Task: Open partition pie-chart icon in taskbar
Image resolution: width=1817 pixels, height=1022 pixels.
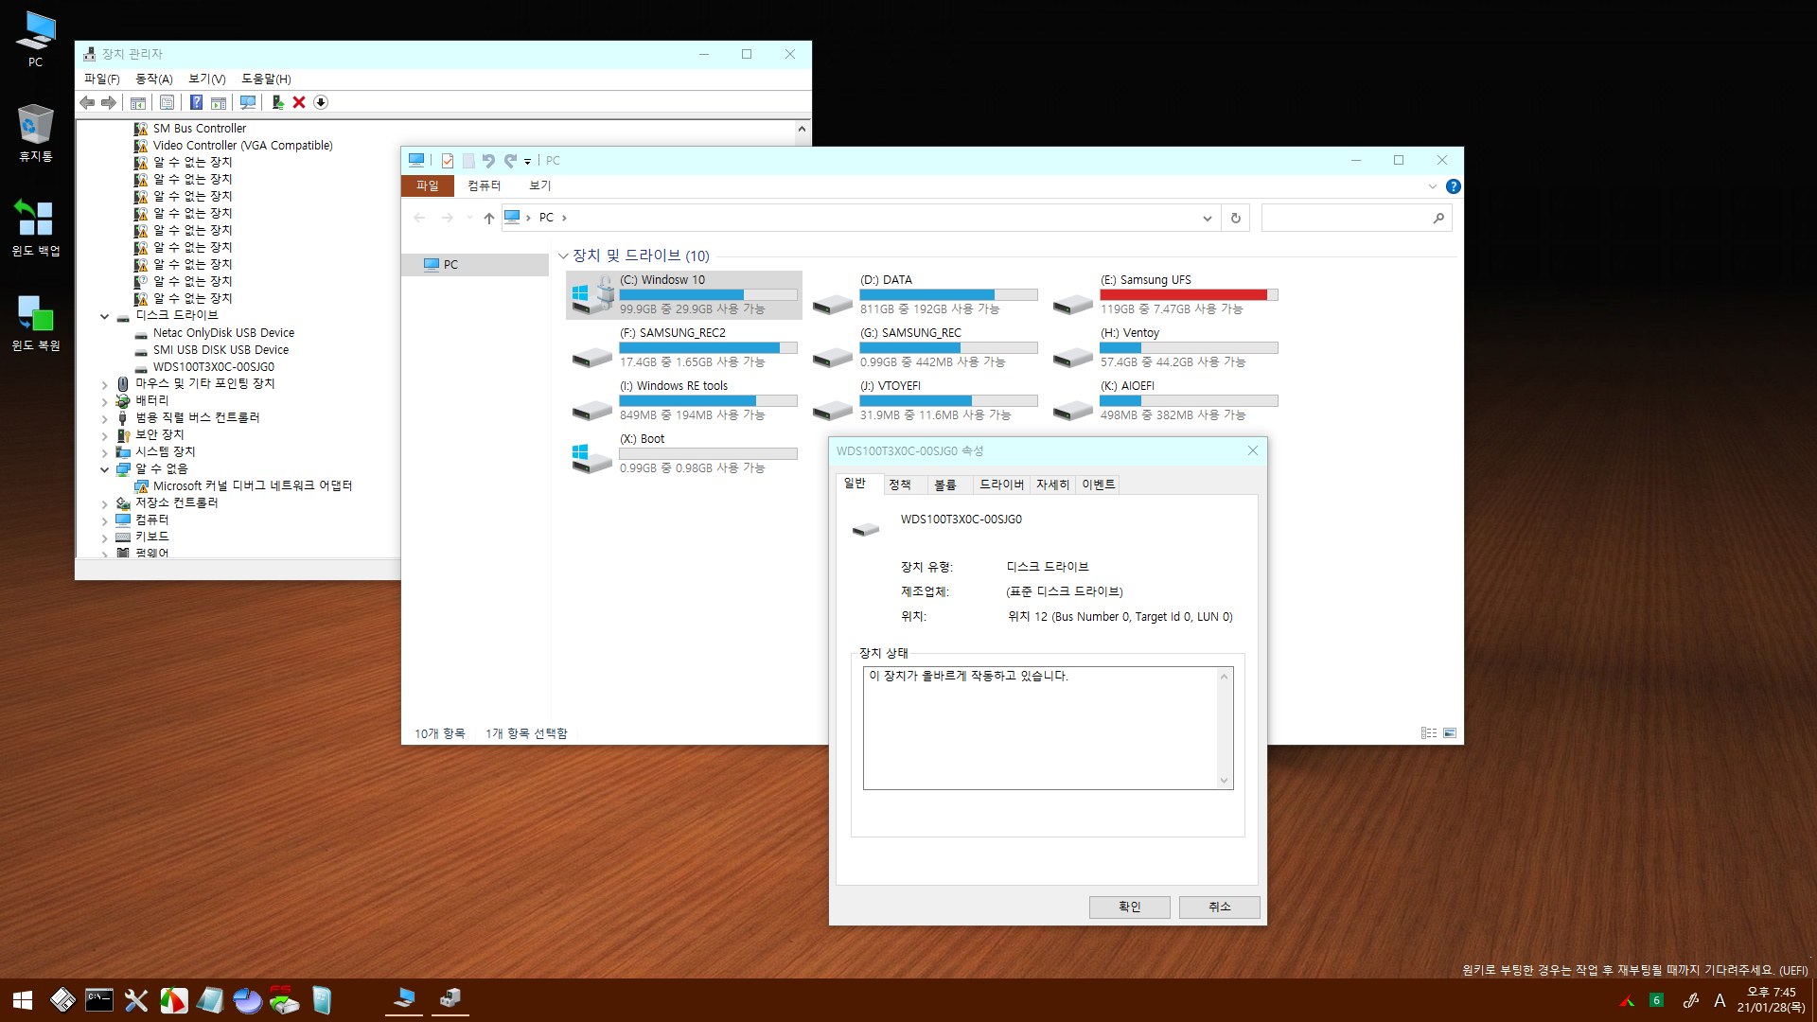Action: tap(247, 1000)
